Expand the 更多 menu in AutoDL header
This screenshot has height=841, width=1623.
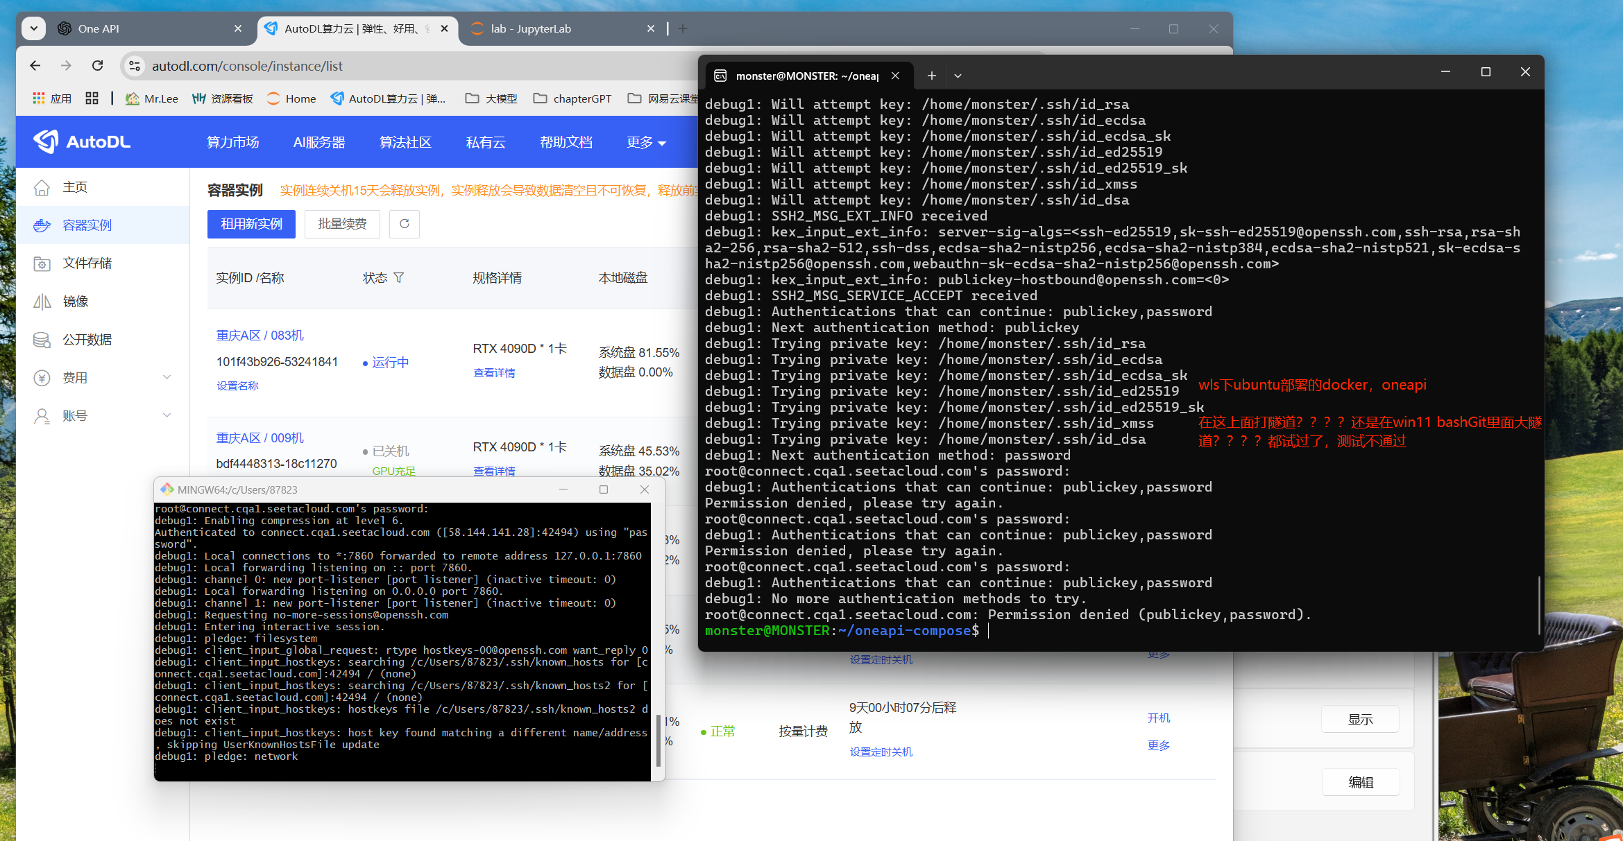[646, 143]
